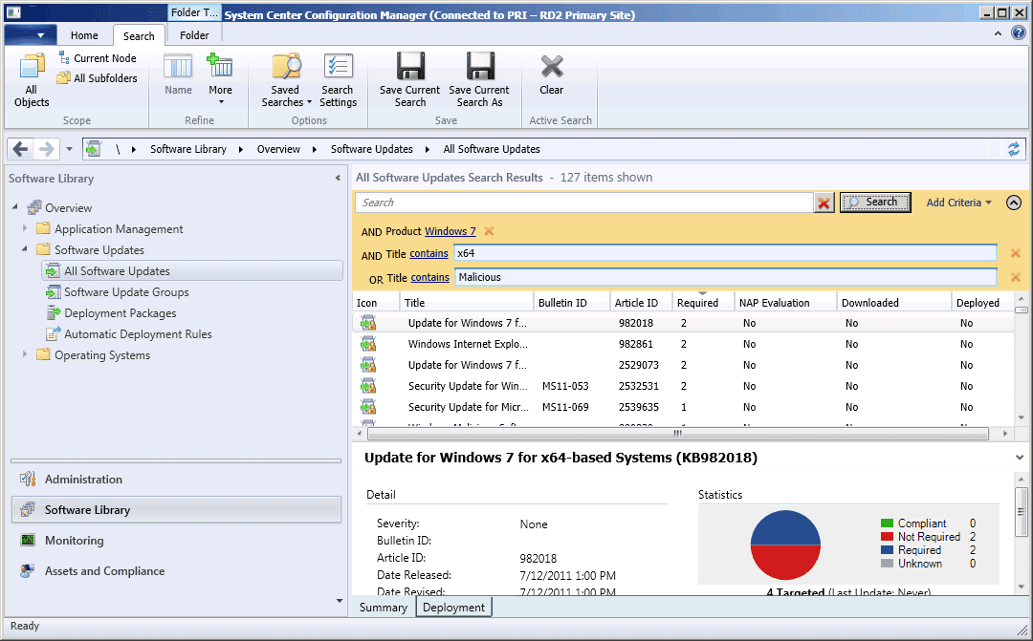Go forward with the forward arrow
Screen dimensions: 1033x641
[x=46, y=149]
